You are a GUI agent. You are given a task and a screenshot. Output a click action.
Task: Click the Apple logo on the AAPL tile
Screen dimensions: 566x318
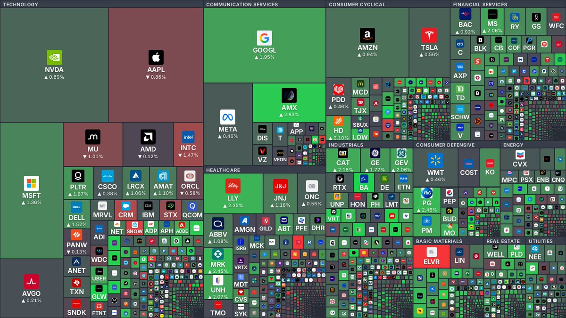[156, 57]
